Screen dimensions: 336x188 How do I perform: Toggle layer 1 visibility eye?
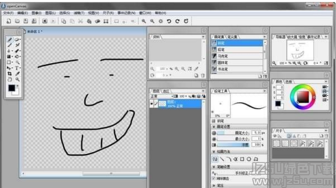[x=151, y=104]
